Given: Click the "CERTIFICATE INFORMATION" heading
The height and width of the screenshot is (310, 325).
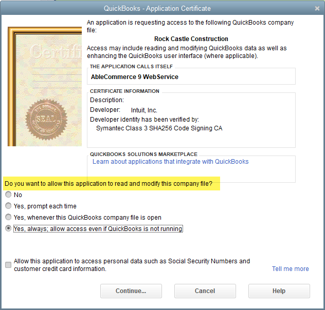Looking at the screenshot, I should [x=124, y=91].
